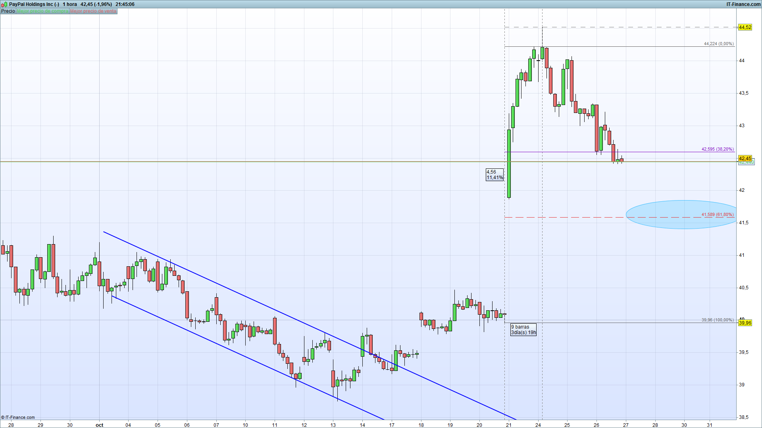Click the candlestick icon beside PayPal title
The width and height of the screenshot is (762, 428).
pos(4,4)
